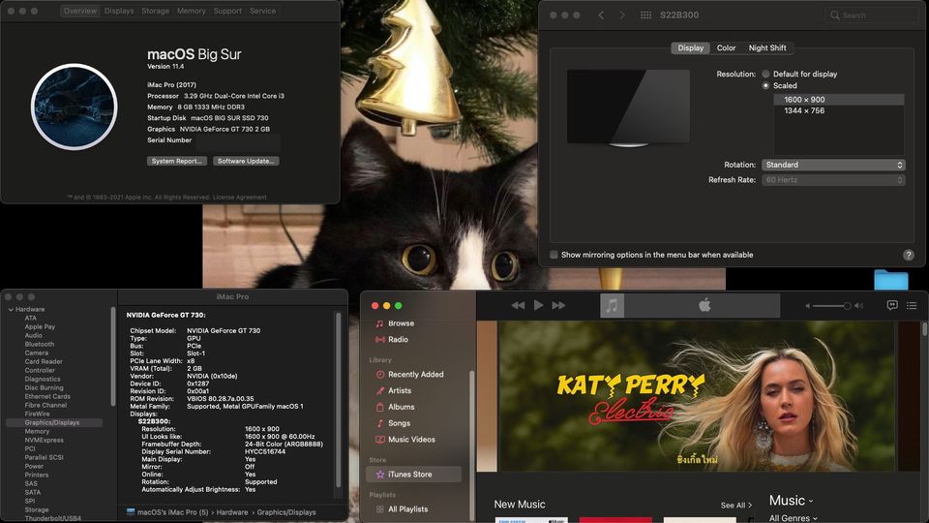This screenshot has width=929, height=523.
Task: Switch to Service tab in About This Mac
Action: pos(262,11)
